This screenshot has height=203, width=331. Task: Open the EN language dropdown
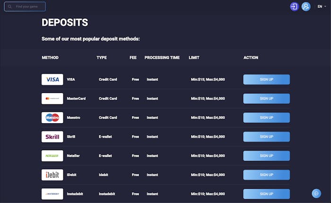[x=322, y=7]
